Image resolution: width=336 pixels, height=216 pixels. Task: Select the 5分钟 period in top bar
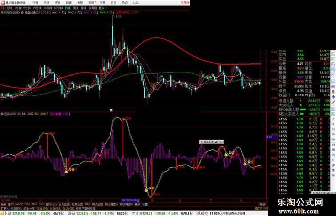27,8
